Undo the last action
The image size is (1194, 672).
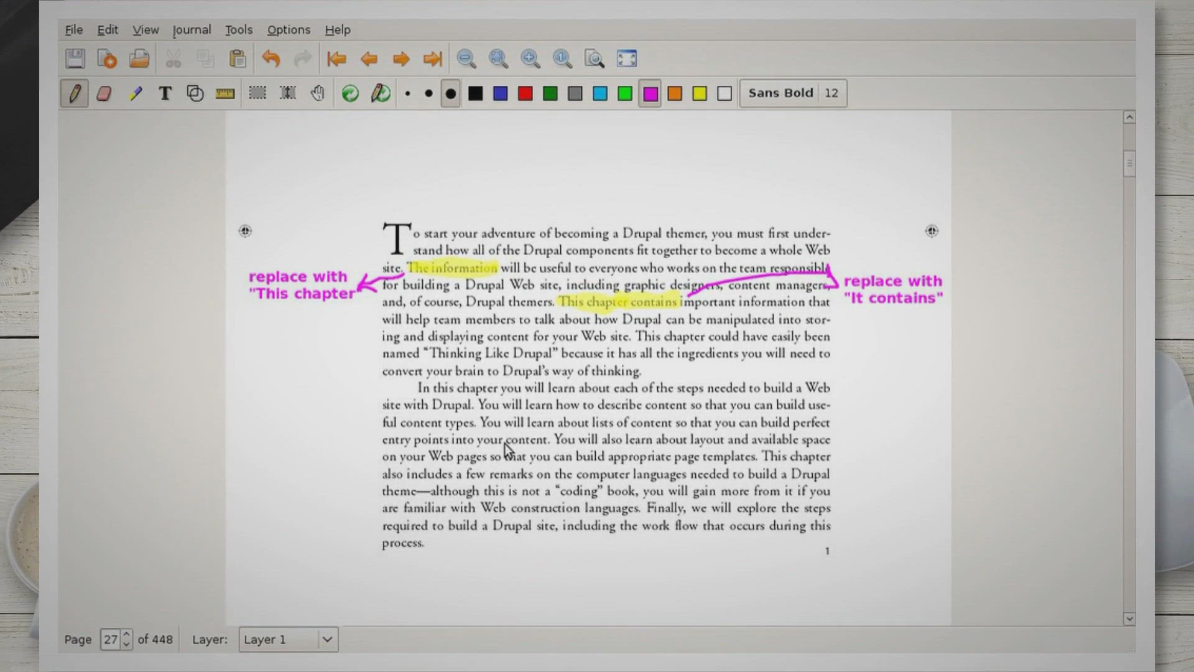[271, 58]
